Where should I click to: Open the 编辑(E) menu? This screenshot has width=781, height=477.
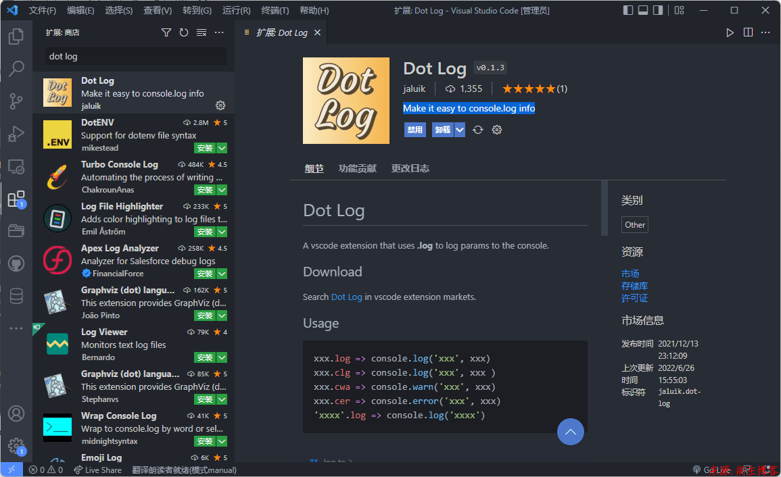click(x=80, y=10)
